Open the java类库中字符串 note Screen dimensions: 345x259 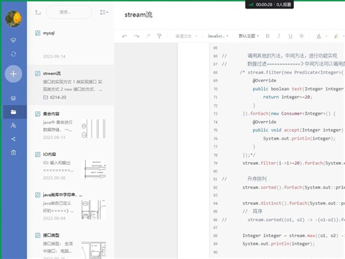pyautogui.click(x=71, y=207)
